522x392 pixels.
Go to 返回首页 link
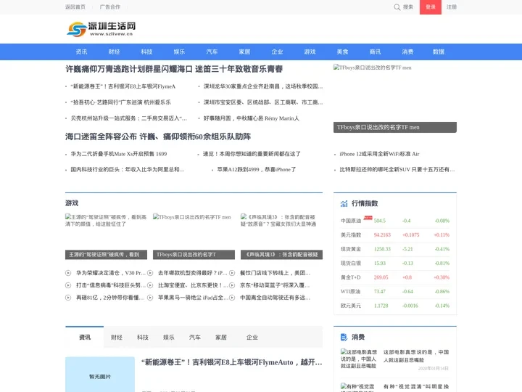(75, 7)
